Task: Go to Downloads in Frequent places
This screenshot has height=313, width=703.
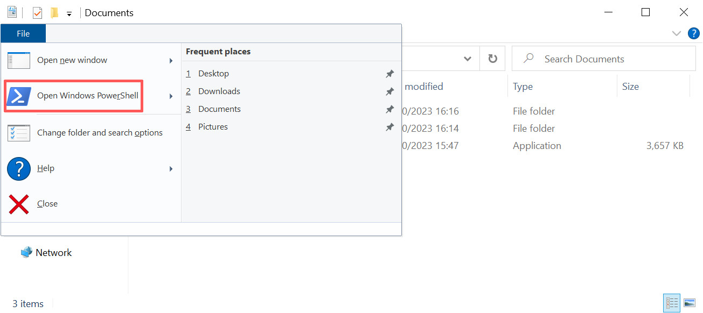Action: pos(219,91)
